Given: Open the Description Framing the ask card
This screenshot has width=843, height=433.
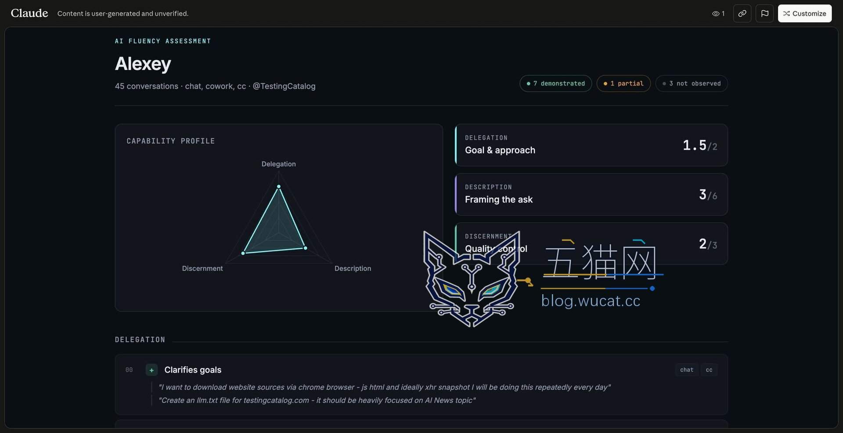Looking at the screenshot, I should 591,194.
